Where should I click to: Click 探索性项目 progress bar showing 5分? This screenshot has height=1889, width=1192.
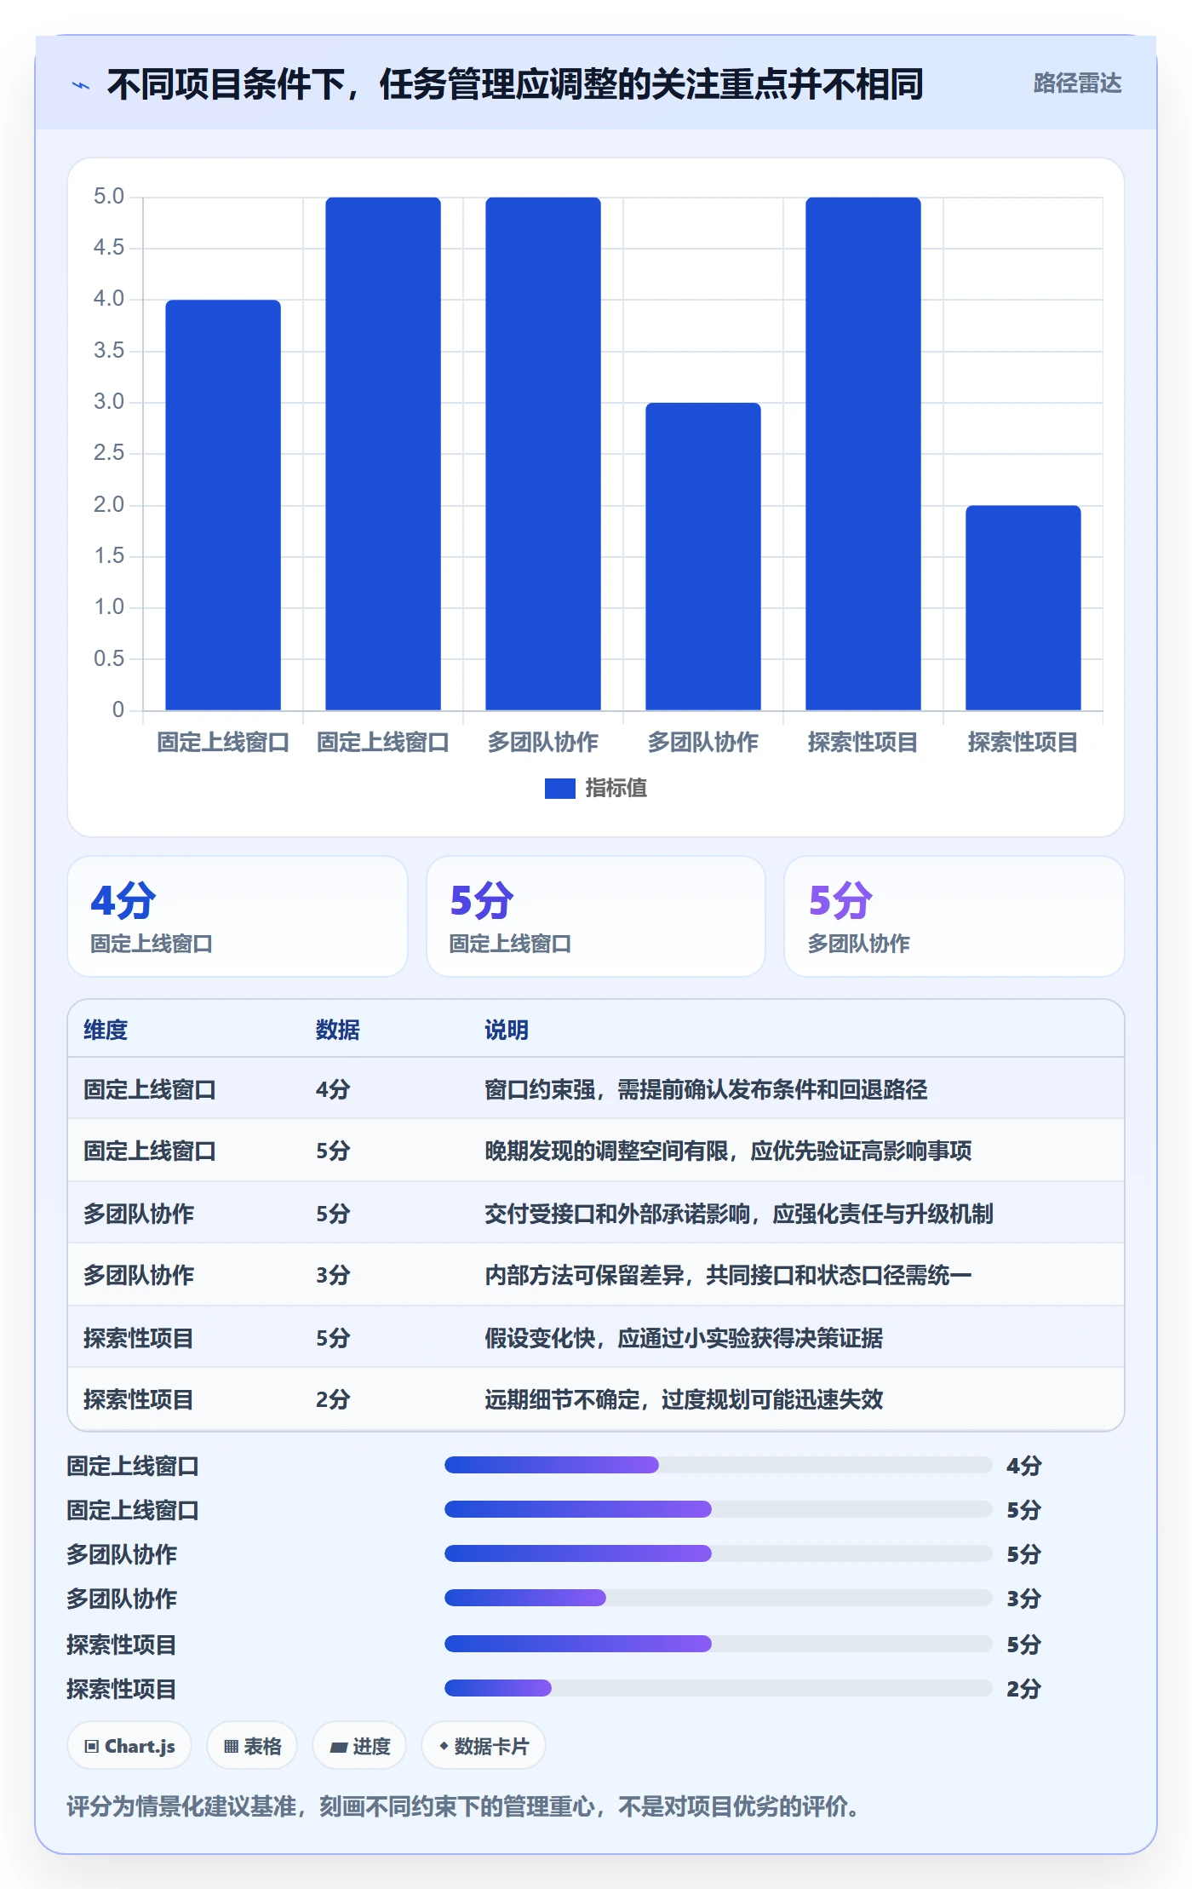coord(719,1644)
